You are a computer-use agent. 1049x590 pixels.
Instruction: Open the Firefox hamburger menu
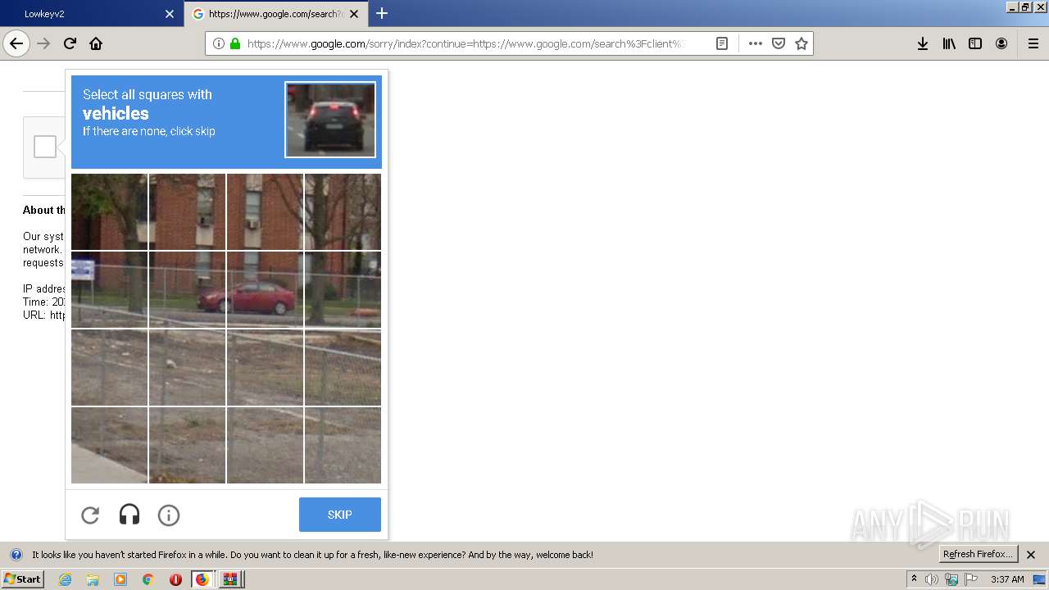pos(1033,43)
